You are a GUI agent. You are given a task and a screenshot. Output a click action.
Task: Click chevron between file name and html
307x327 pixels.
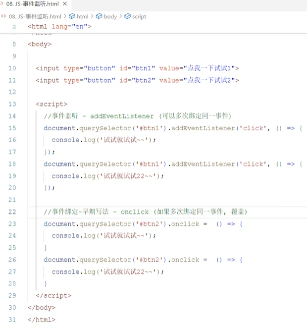[x=65, y=16]
